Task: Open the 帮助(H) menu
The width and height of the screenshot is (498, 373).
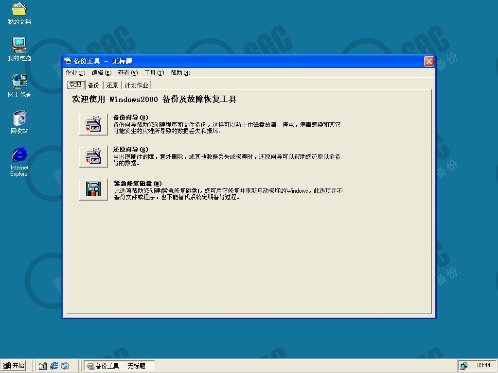Action: click(x=180, y=73)
